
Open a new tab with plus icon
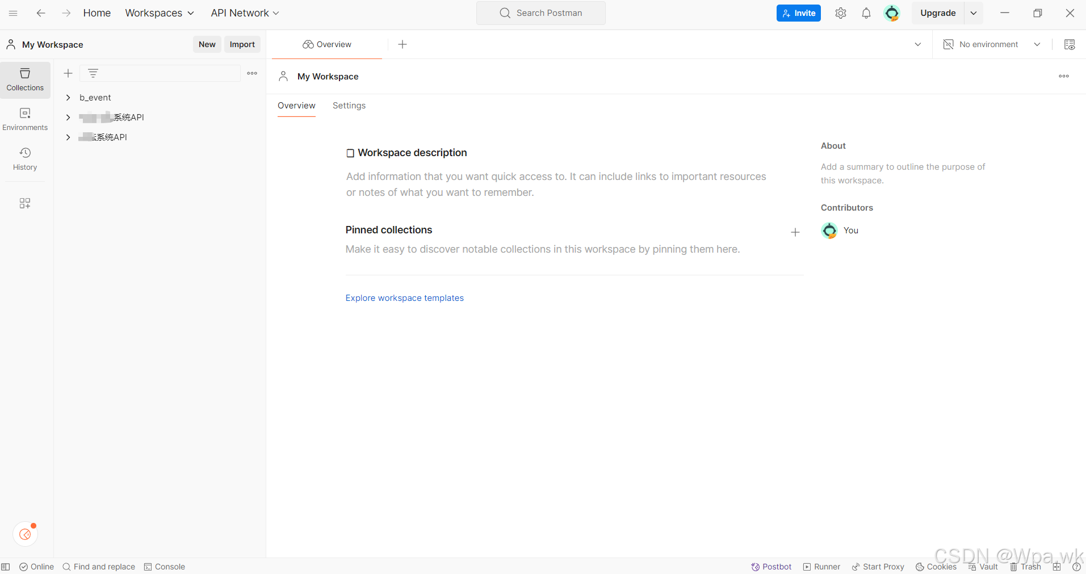[x=402, y=44]
